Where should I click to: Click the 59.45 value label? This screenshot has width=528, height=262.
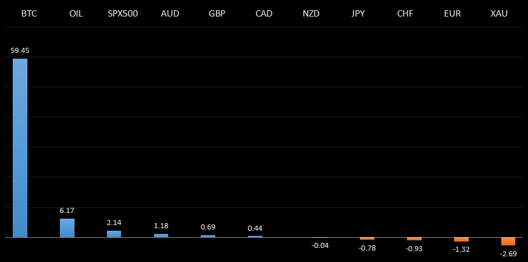pos(20,50)
